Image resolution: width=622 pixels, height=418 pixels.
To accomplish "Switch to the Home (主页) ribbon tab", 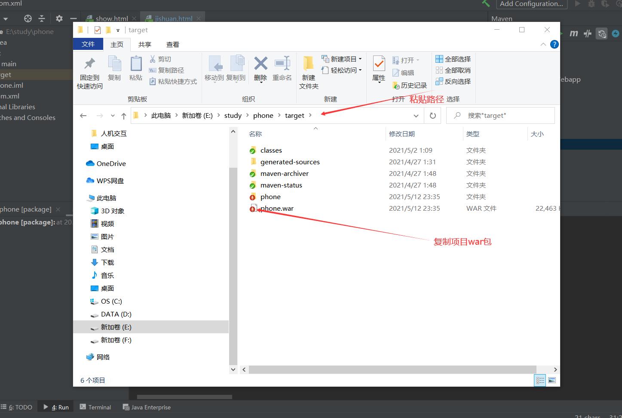I will tap(117, 44).
